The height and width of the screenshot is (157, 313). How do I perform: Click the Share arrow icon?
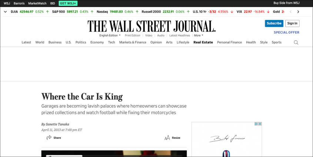tap(49, 138)
